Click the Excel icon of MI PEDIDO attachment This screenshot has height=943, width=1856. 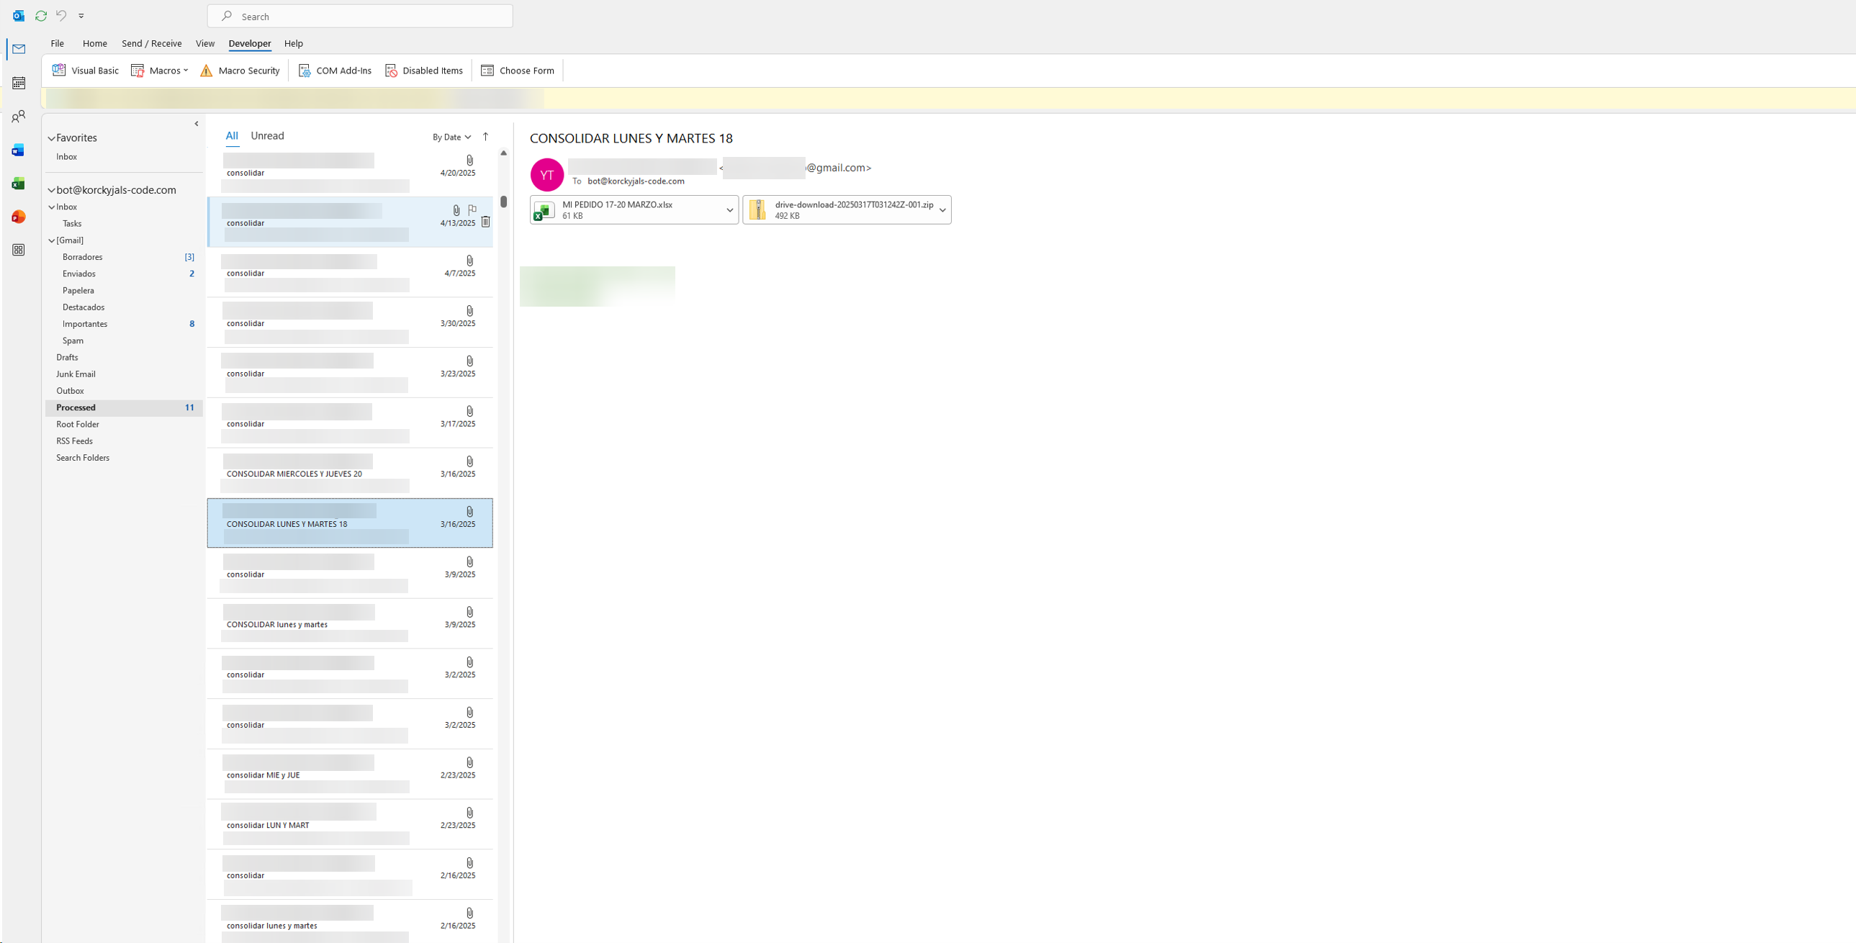(x=544, y=210)
